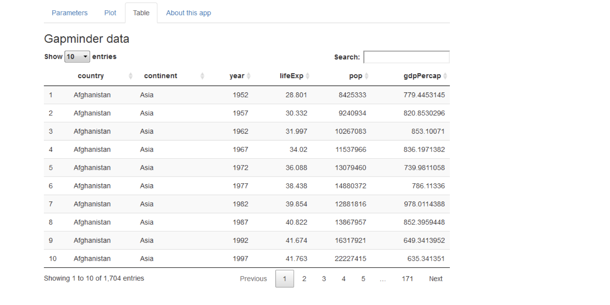Click the year 1957 cell

pos(240,113)
